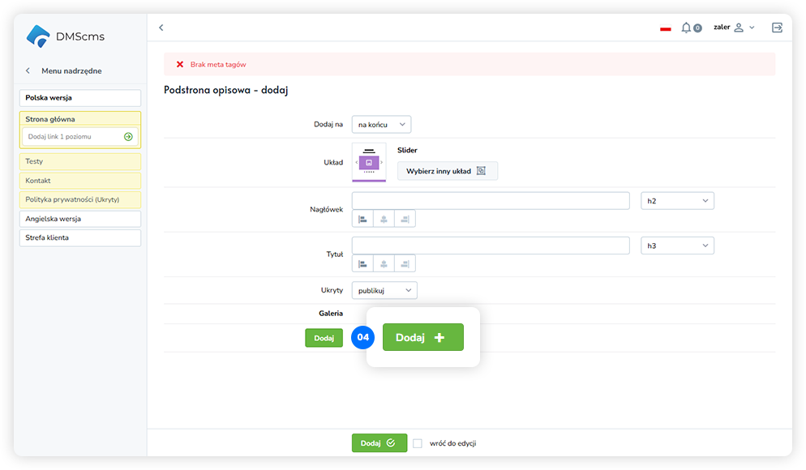806x470 pixels.
Task: Align Nagłówek text left
Action: 363,220
